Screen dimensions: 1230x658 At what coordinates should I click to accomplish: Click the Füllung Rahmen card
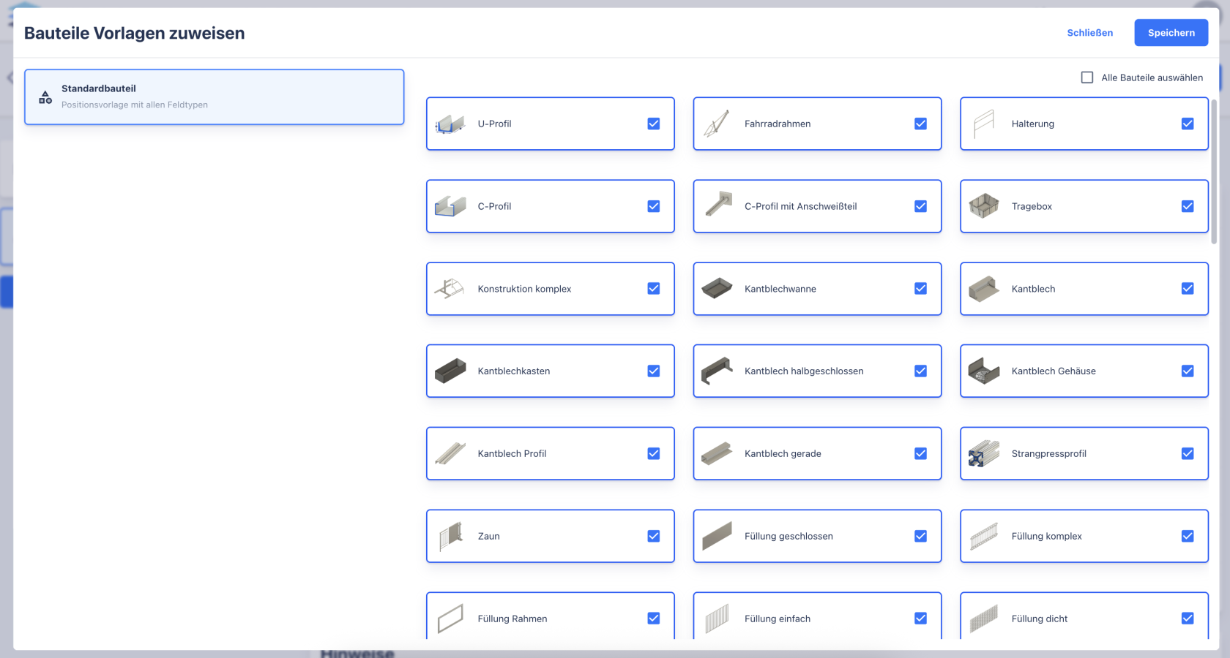pyautogui.click(x=550, y=618)
